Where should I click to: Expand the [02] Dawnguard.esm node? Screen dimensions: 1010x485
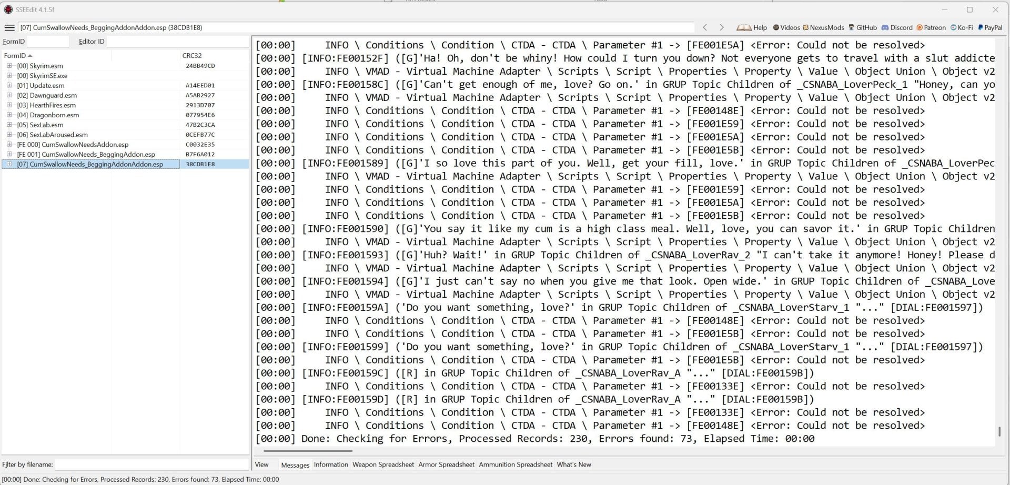[9, 95]
